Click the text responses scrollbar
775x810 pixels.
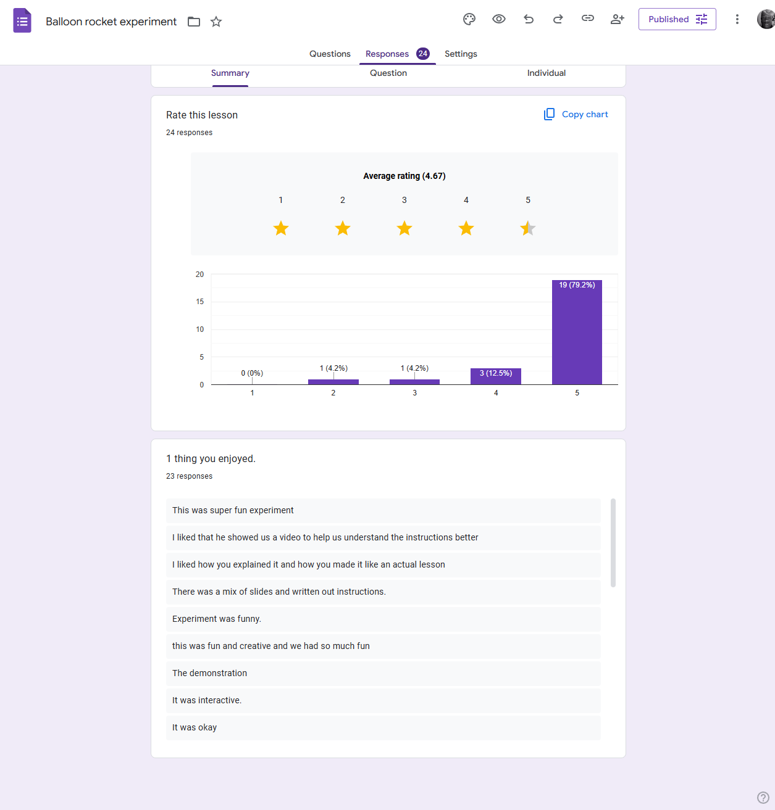613,543
